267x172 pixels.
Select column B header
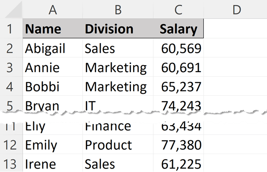(x=118, y=9)
